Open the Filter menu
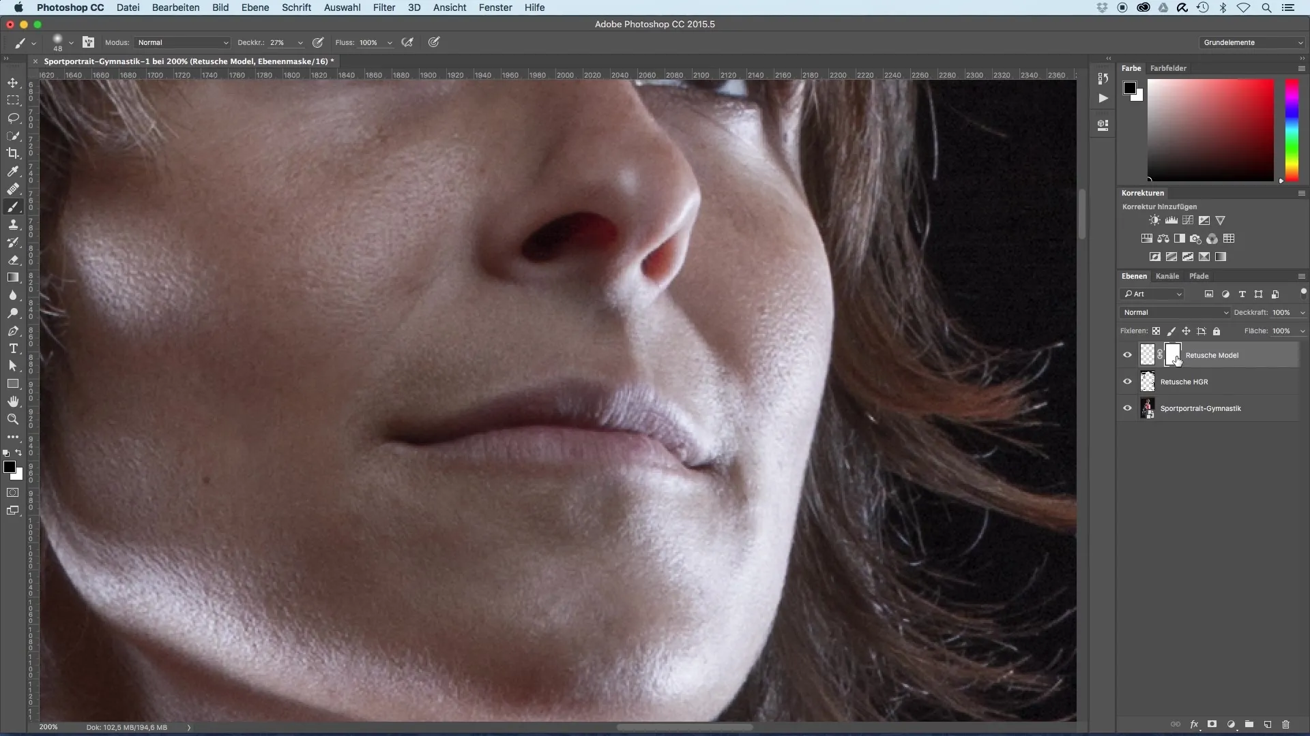Screen dimensions: 1310x736 pos(384,7)
